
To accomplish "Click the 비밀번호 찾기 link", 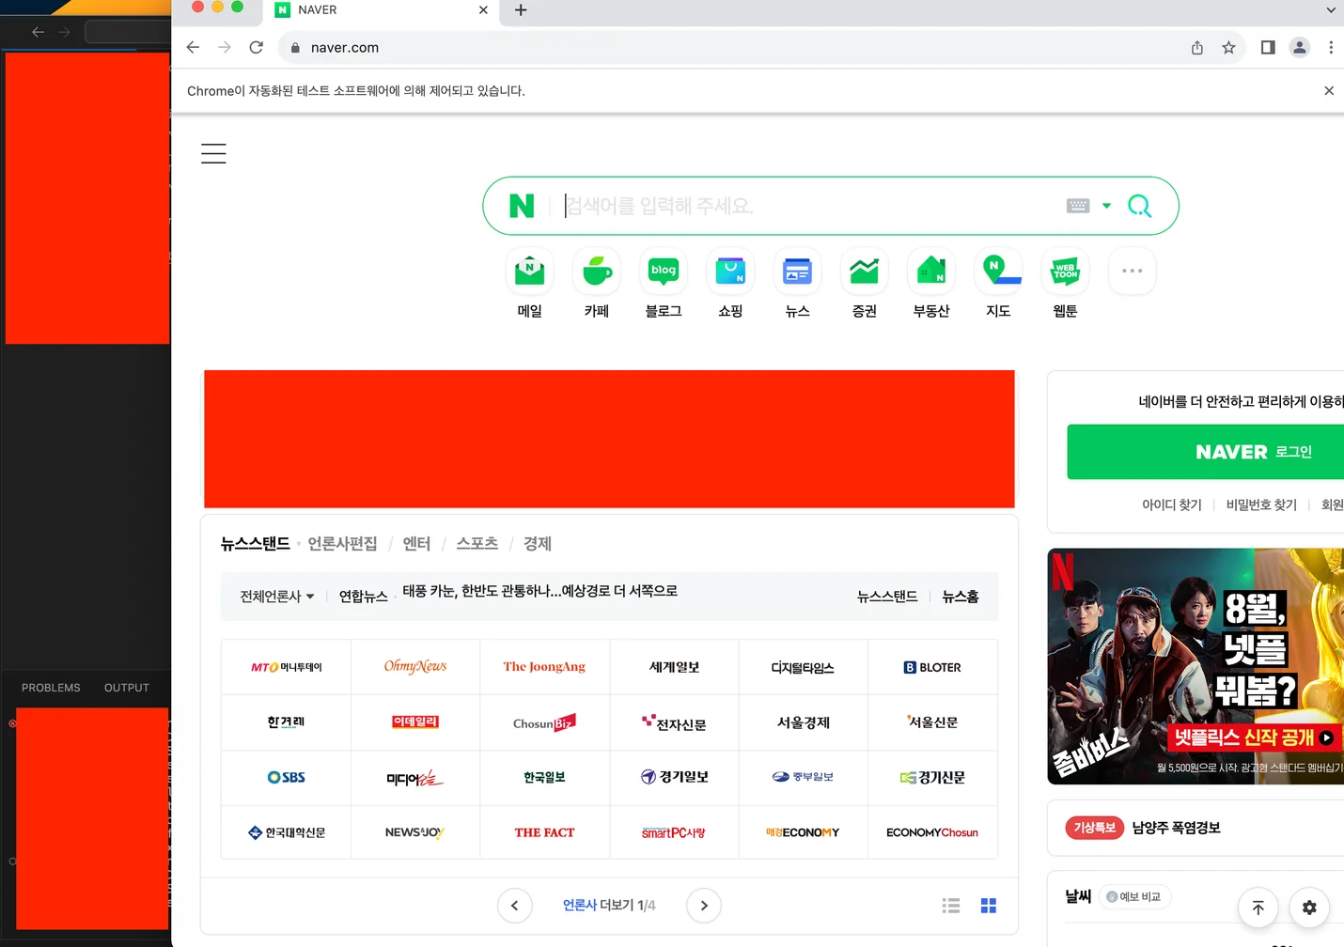I will 1261,505.
